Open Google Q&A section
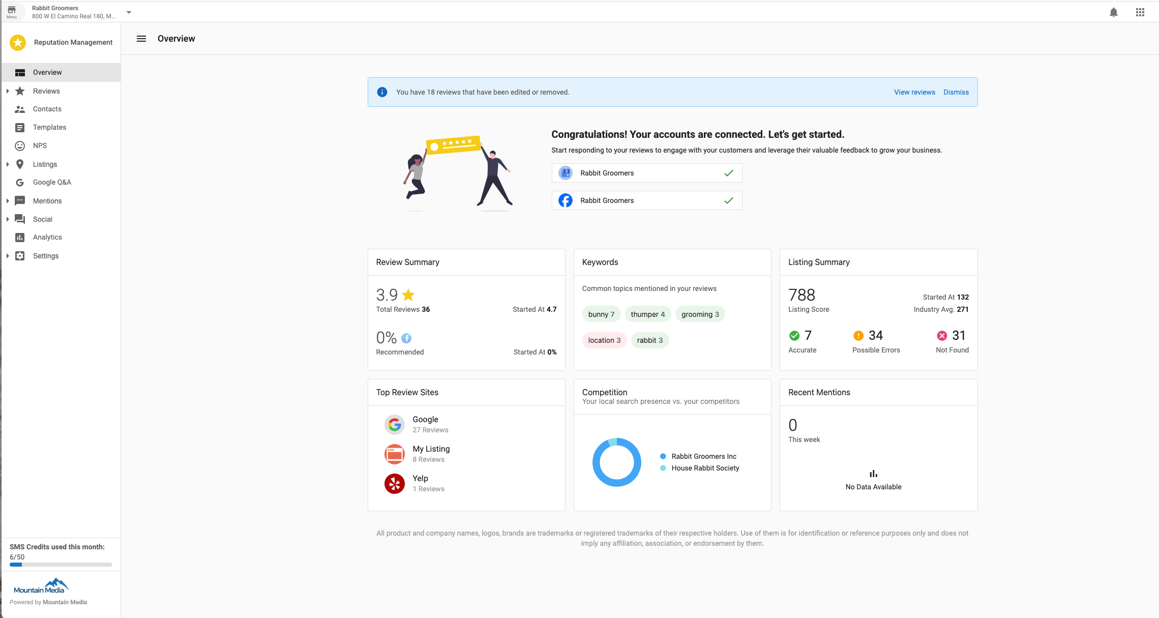This screenshot has height=618, width=1159. point(51,182)
